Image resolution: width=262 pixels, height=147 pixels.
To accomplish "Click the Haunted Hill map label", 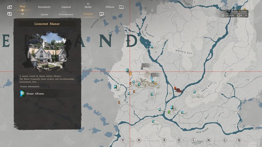I will point(98,22).
